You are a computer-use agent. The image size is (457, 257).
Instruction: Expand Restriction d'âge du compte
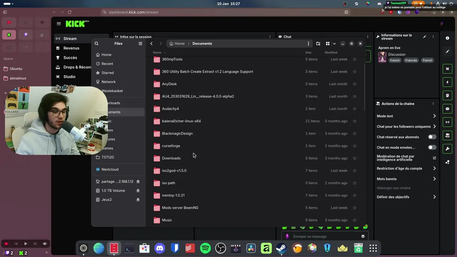click(x=435, y=168)
